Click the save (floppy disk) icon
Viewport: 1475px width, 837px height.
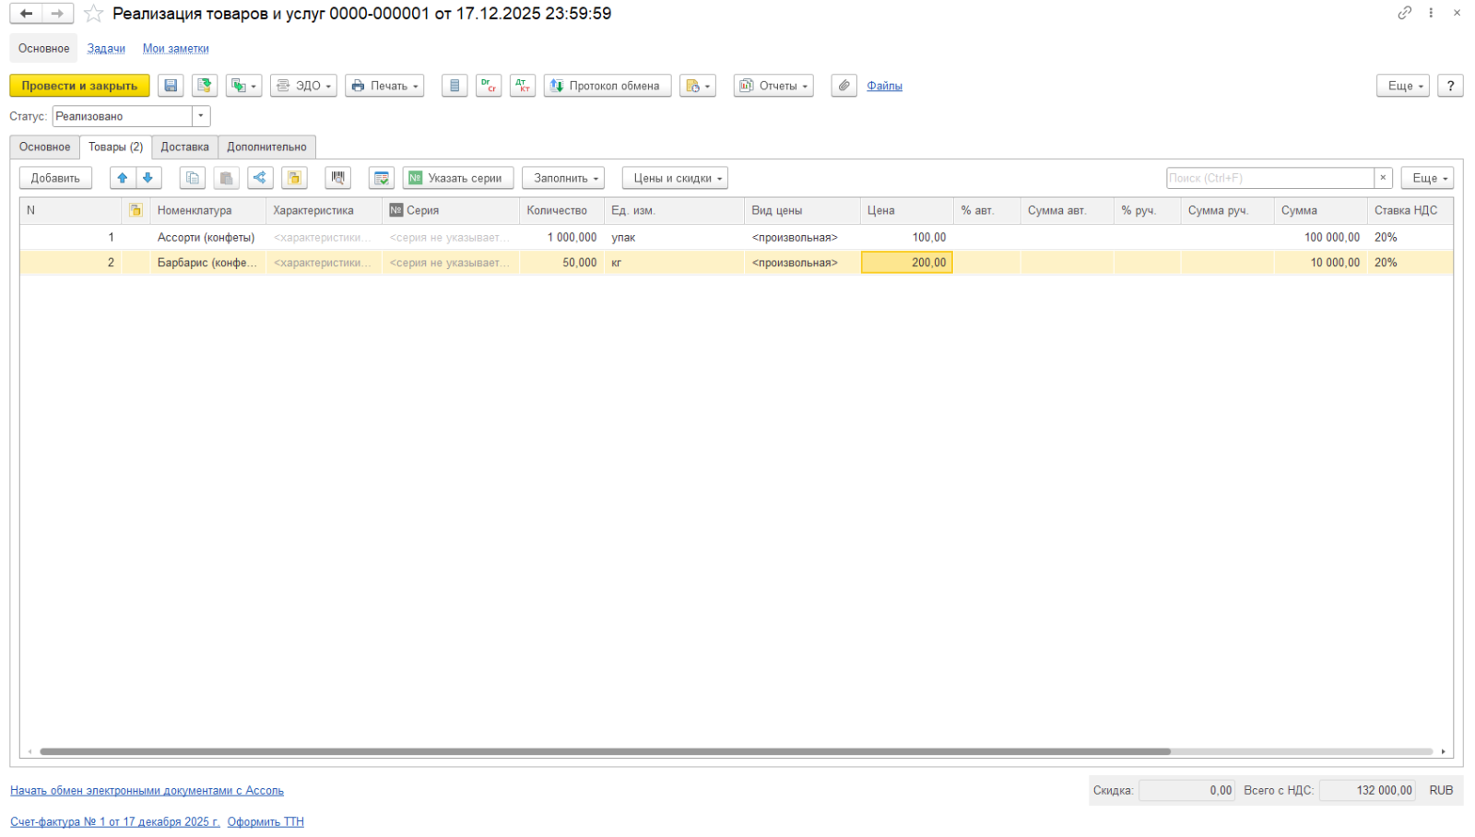coord(171,86)
